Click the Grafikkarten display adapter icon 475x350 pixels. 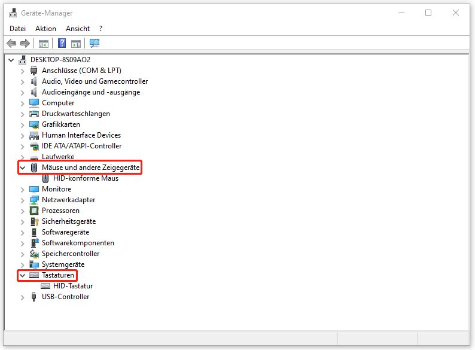tap(34, 124)
